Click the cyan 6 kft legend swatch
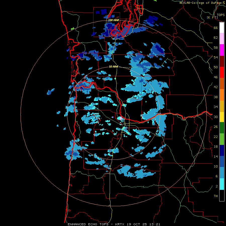Image resolution: width=226 pixels, height=226 pixels. point(222,184)
